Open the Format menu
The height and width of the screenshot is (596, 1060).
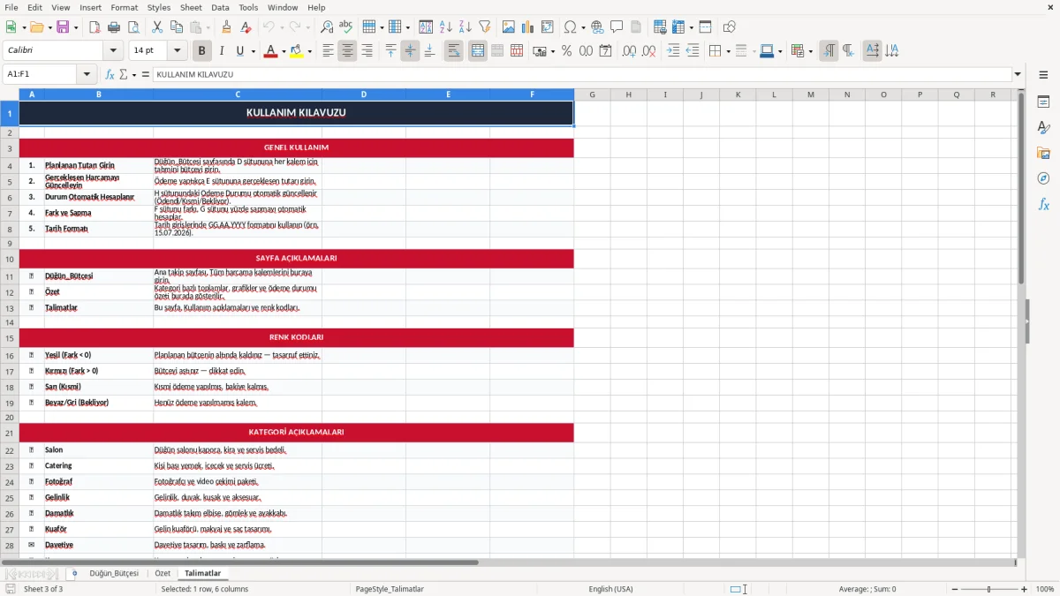(125, 7)
